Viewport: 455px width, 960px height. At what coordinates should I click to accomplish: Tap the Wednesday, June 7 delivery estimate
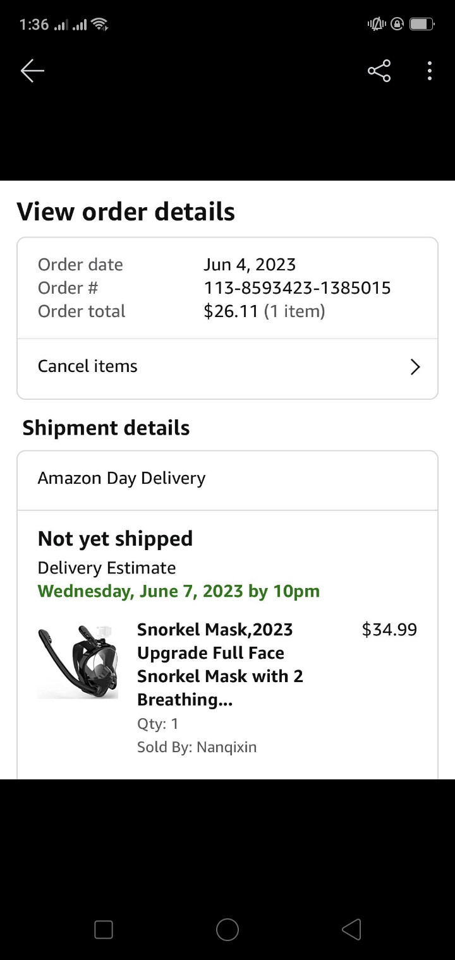pyautogui.click(x=179, y=591)
